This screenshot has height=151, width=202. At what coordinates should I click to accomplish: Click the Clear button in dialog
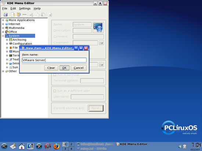coord(51,68)
